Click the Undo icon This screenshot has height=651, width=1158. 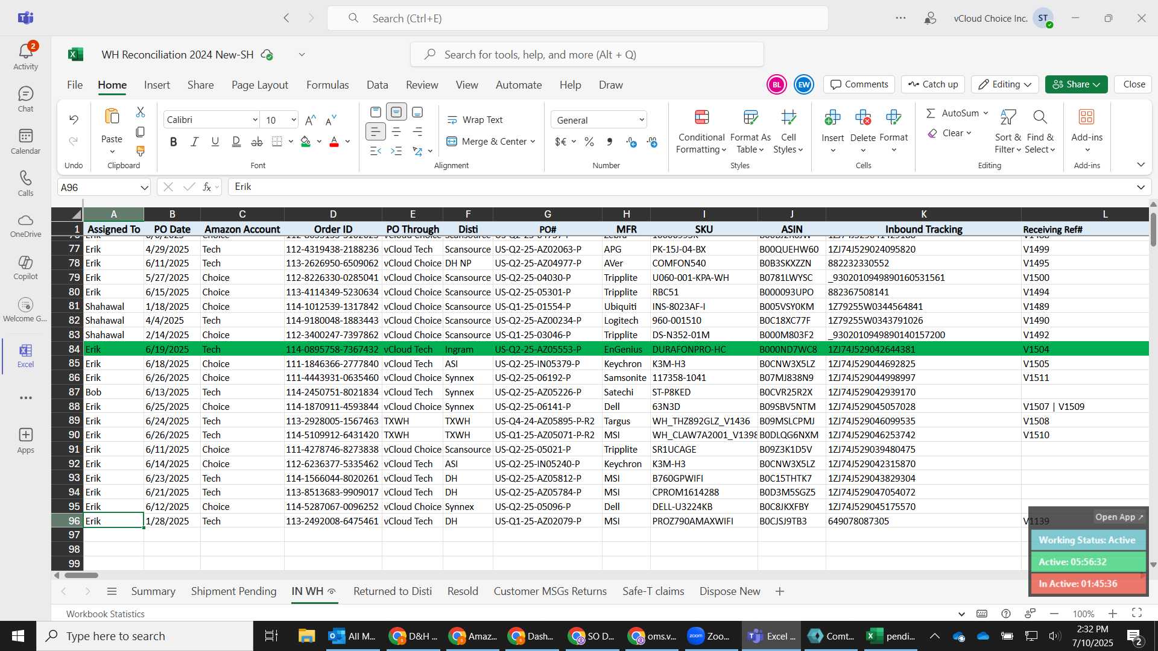click(x=74, y=119)
